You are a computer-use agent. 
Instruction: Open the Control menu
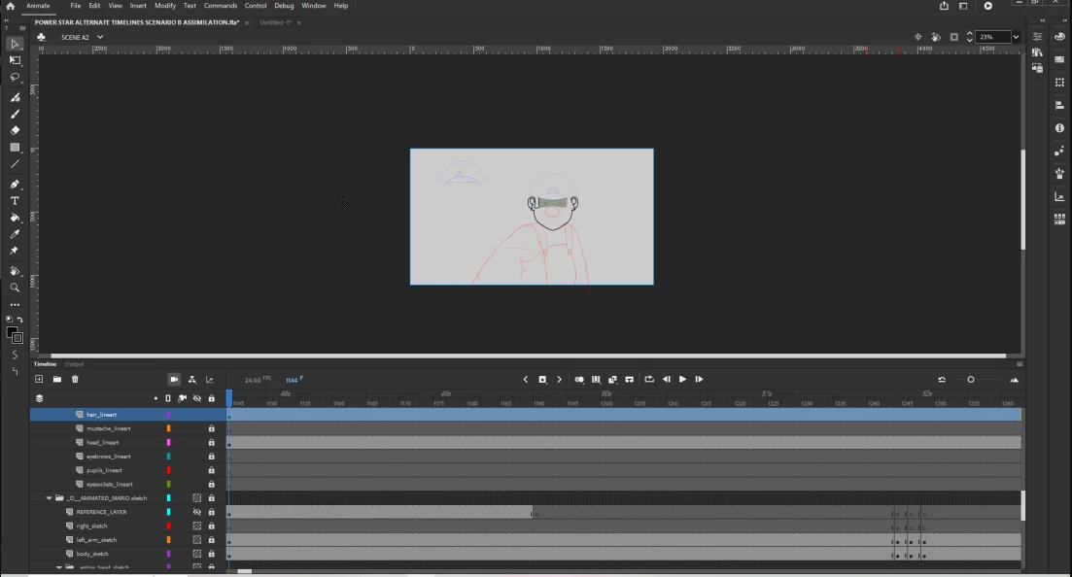tap(256, 6)
